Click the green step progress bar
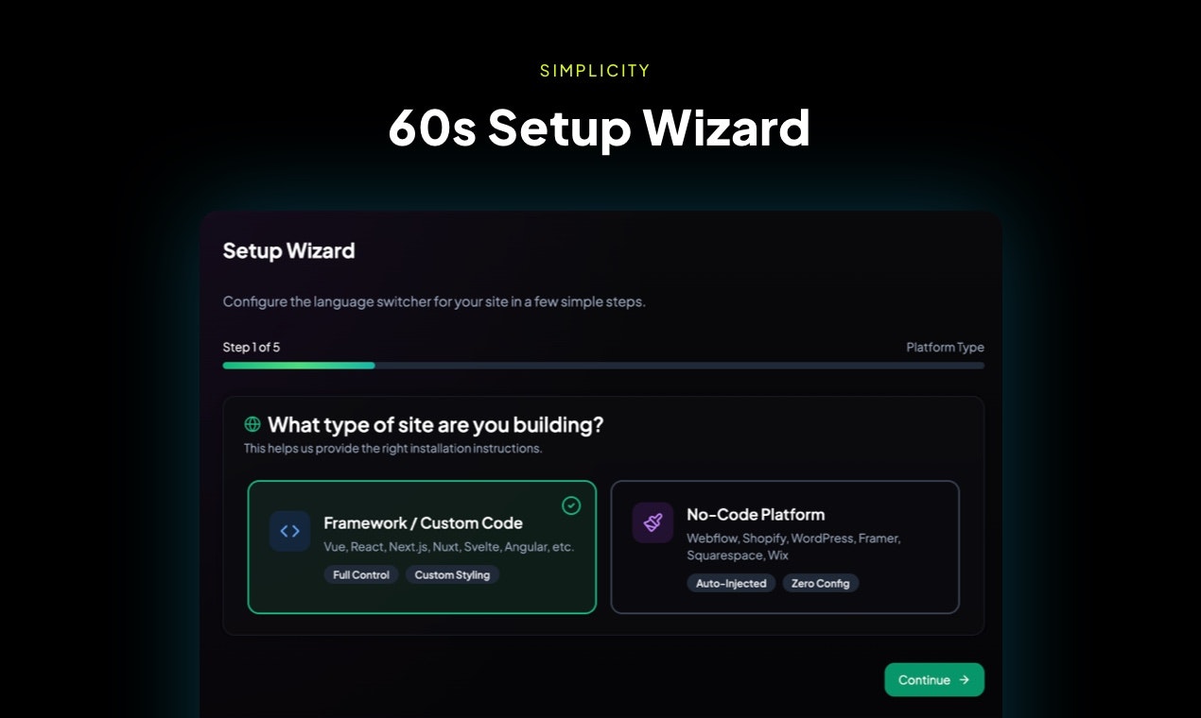 coord(299,365)
